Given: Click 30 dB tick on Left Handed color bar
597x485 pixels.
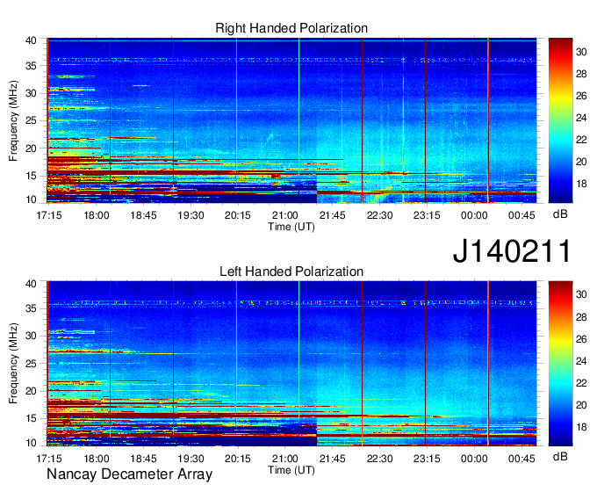Looking at the screenshot, I should [581, 294].
